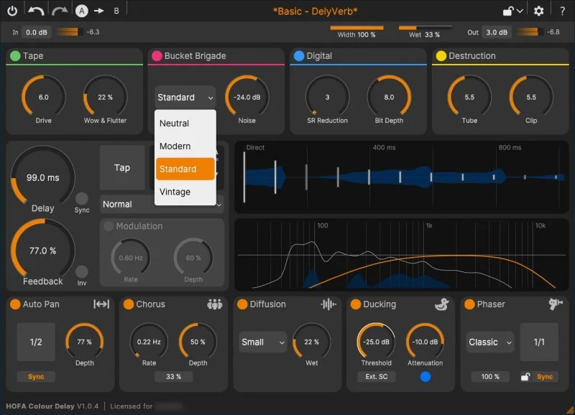The width and height of the screenshot is (575, 415).
Task: Click the 77.0 % Feedback knob
Action: coord(43,251)
